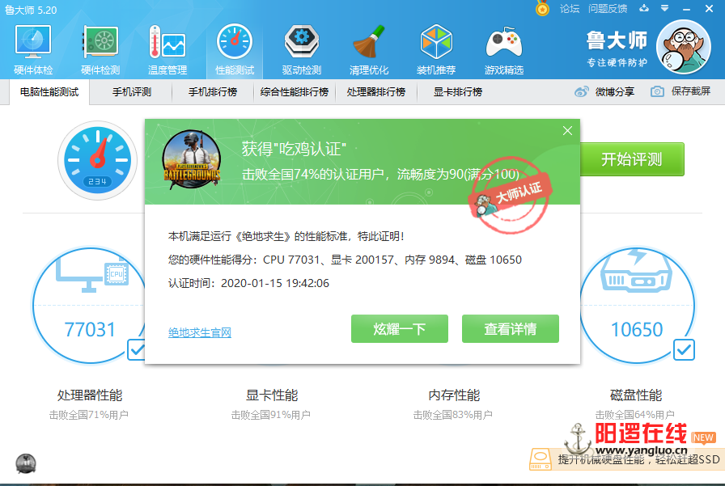Open 温度管理 temperature management
This screenshot has width=725, height=486.
pyautogui.click(x=167, y=50)
